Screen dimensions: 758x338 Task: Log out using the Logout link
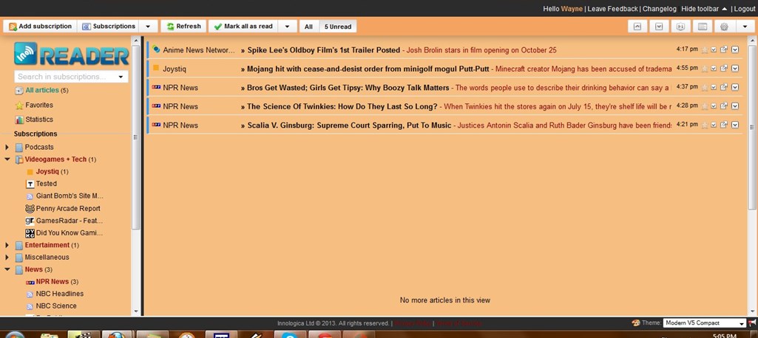tap(744, 9)
